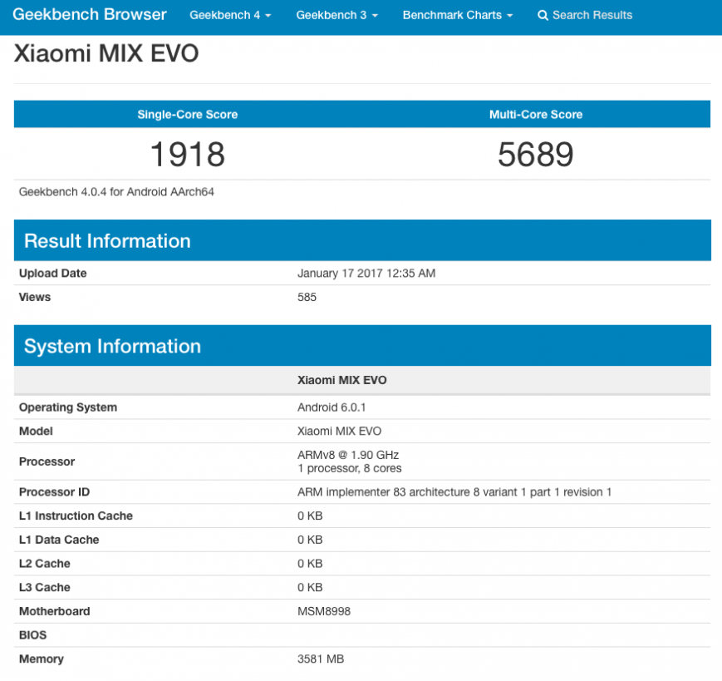Select the Android 6.0.1 operating system value

click(332, 407)
